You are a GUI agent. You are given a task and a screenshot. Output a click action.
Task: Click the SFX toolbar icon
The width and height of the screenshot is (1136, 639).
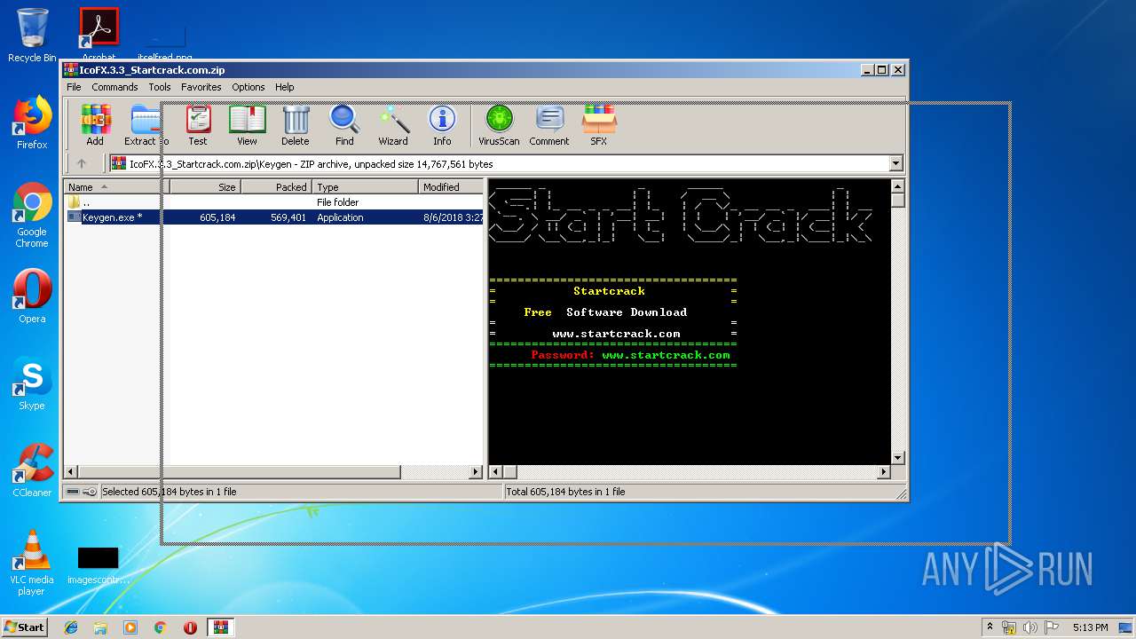coord(599,125)
